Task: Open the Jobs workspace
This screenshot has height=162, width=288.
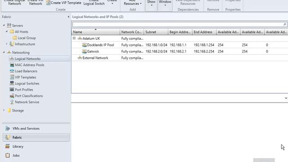Action: coord(36,155)
